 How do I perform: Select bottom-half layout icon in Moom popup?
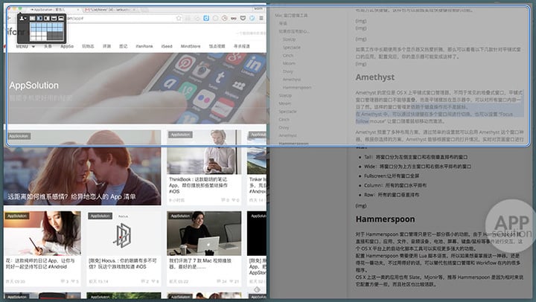(61, 18)
